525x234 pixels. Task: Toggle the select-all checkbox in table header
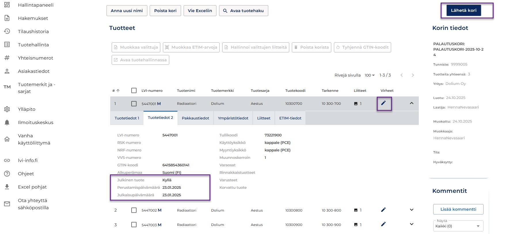pos(134,90)
